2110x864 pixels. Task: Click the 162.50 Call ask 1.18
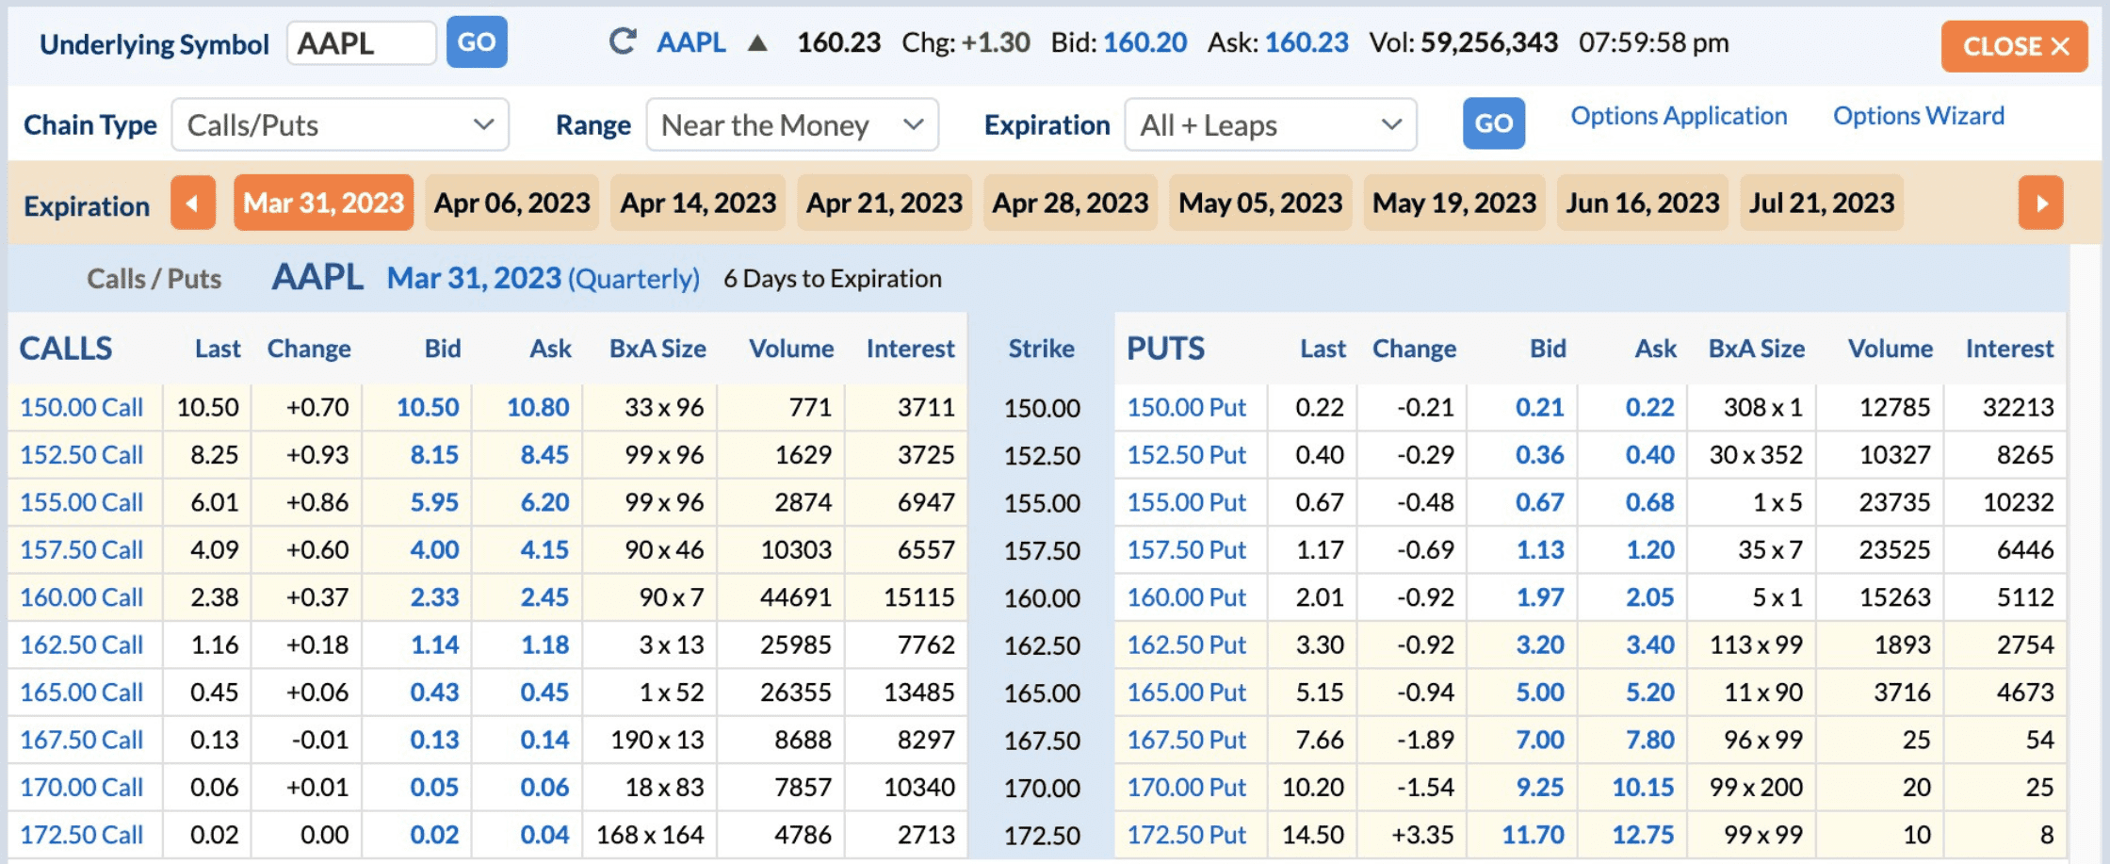(x=544, y=644)
